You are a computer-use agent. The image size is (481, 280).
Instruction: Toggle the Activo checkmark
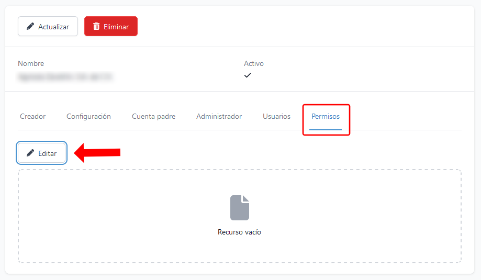click(x=248, y=75)
